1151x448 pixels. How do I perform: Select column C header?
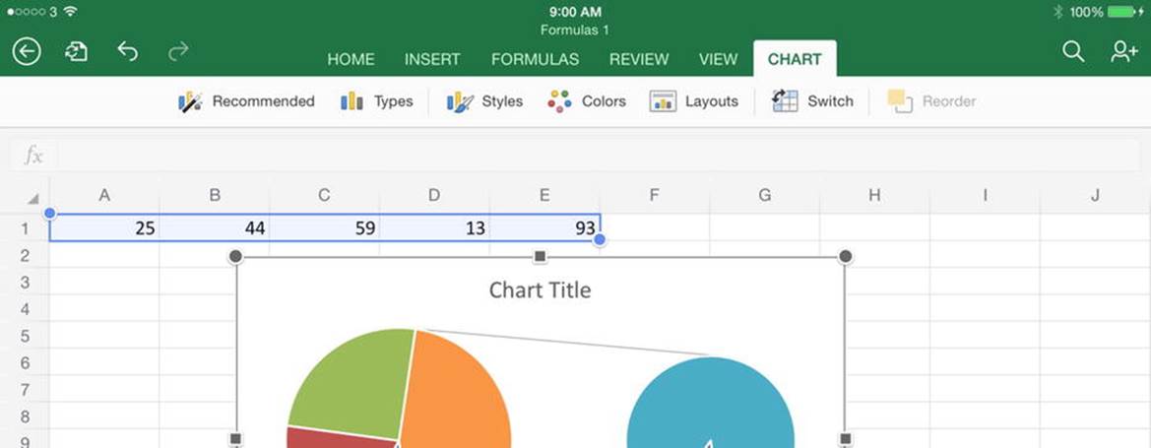[325, 195]
